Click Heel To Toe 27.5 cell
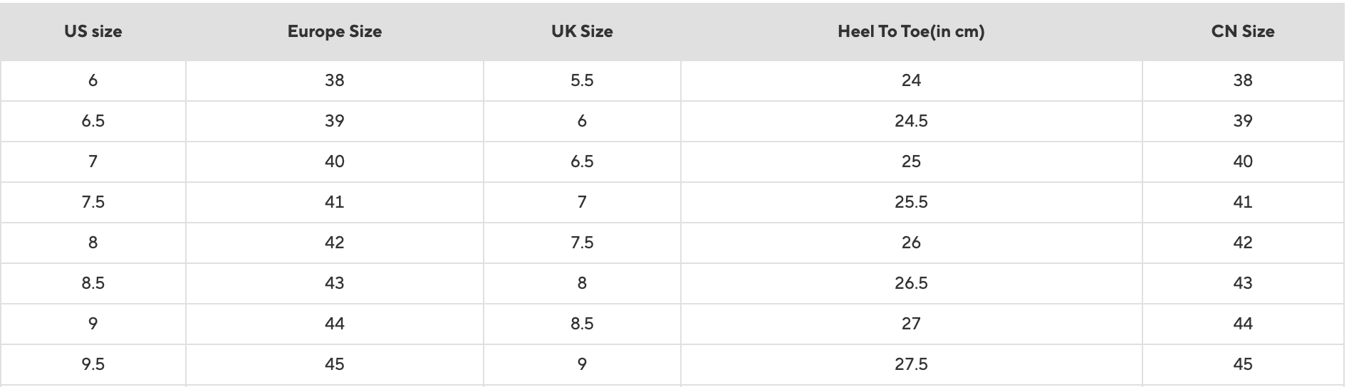The image size is (1349, 387). tap(911, 364)
